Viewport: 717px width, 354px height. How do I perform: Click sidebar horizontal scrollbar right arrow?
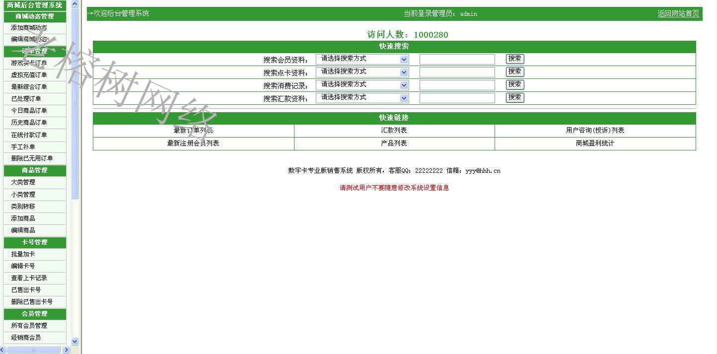click(x=67, y=350)
